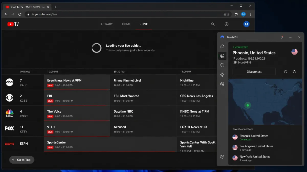The width and height of the screenshot is (307, 172).
Task: Click NordVPN reconnect refresh icon
Action: pyautogui.click(x=294, y=72)
